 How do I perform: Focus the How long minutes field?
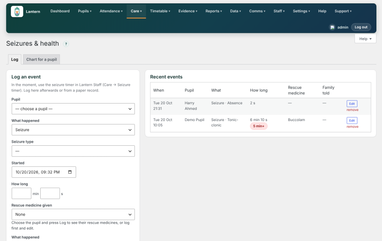21,194
